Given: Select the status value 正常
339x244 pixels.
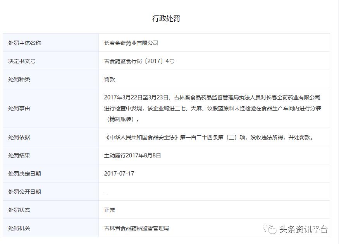Looking at the screenshot, I should pos(109,210).
